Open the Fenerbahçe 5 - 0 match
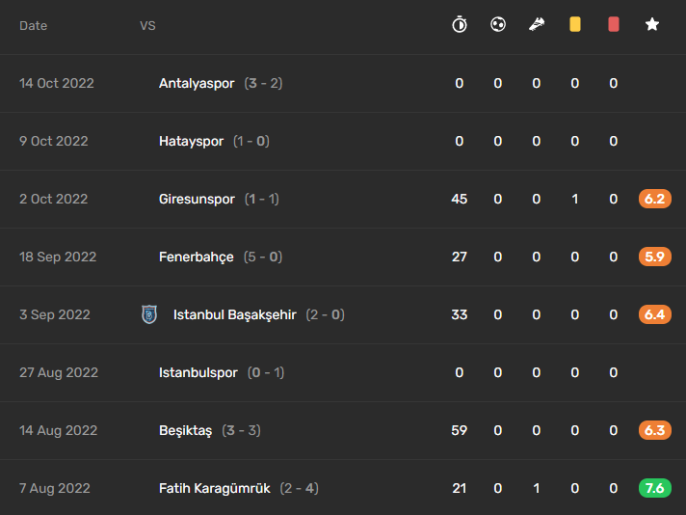The image size is (686, 515). 343,257
